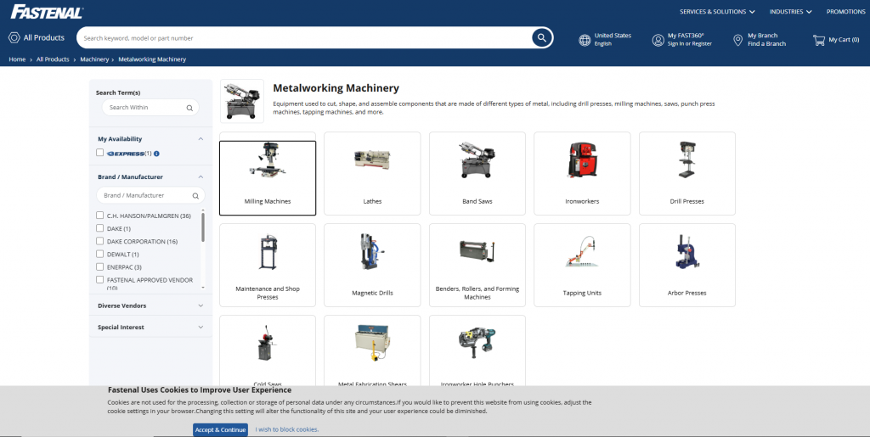Viewport: 870px width, 437px height.
Task: Click the search magnifier button
Action: [541, 37]
